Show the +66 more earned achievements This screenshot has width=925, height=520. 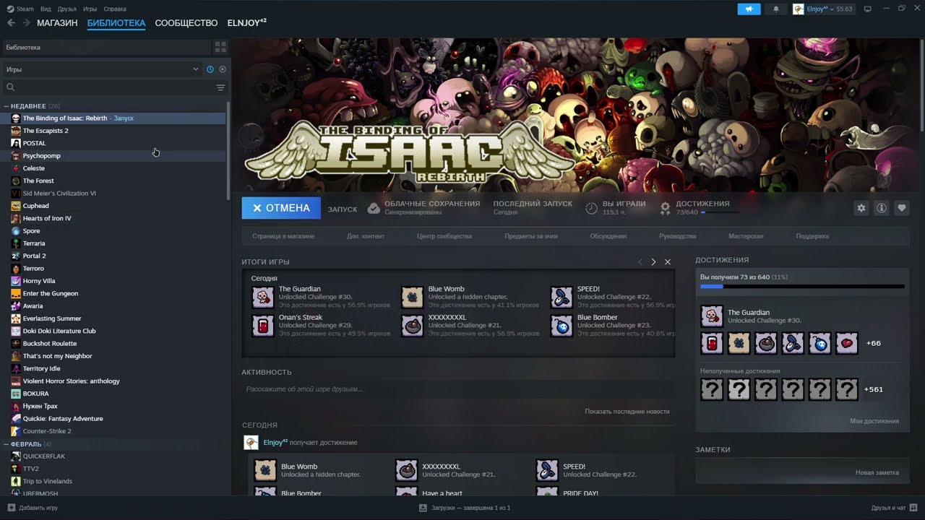coord(874,344)
